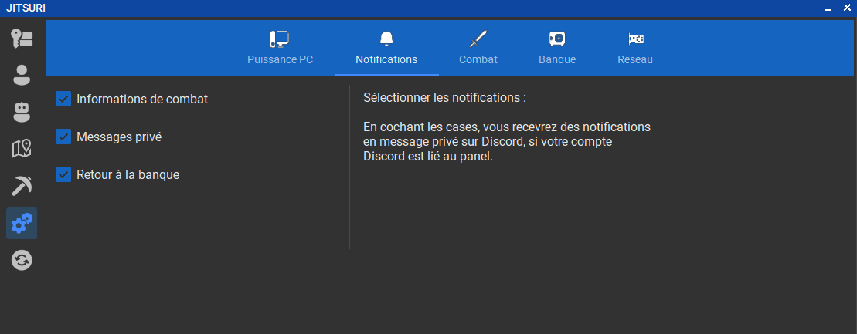
Task: Uncheck the Retour à la banque checkbox
Action: (63, 174)
